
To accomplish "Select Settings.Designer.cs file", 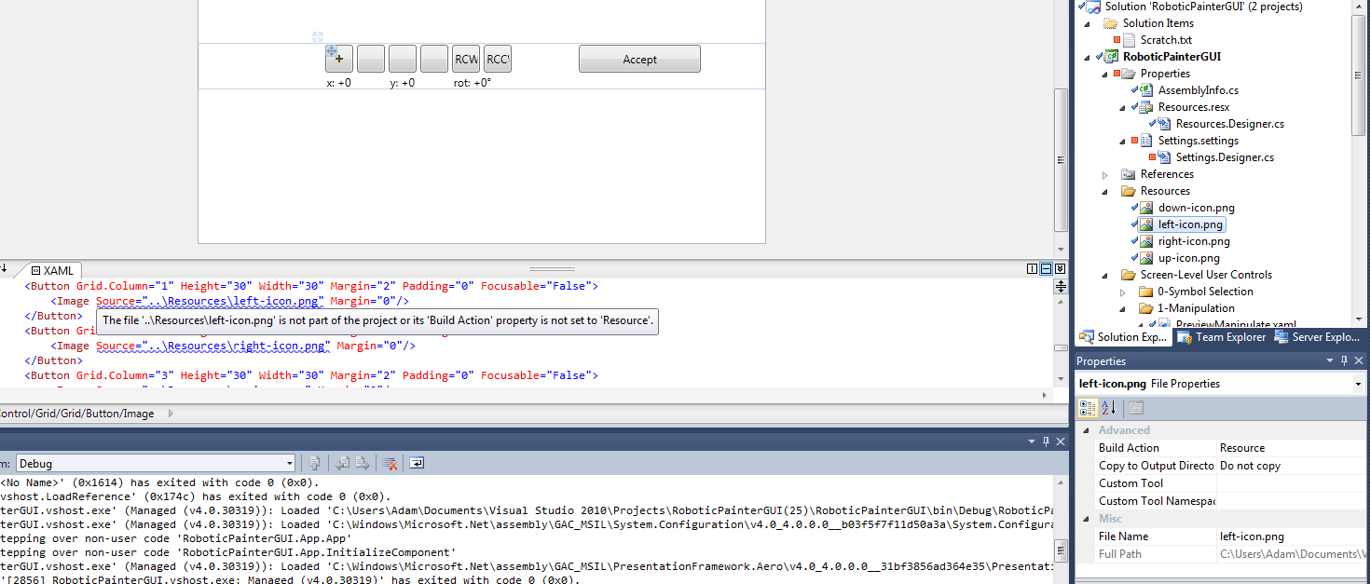I will (x=1225, y=157).
